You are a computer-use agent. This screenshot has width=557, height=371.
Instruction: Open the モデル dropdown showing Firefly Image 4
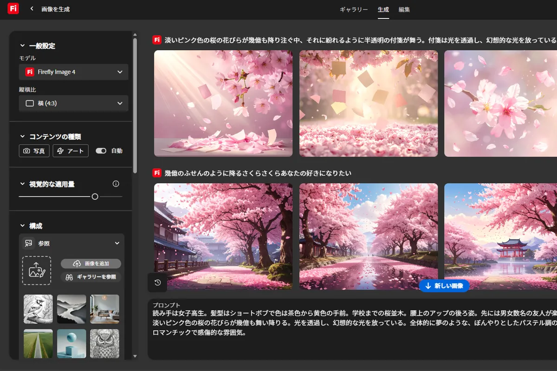[73, 72]
